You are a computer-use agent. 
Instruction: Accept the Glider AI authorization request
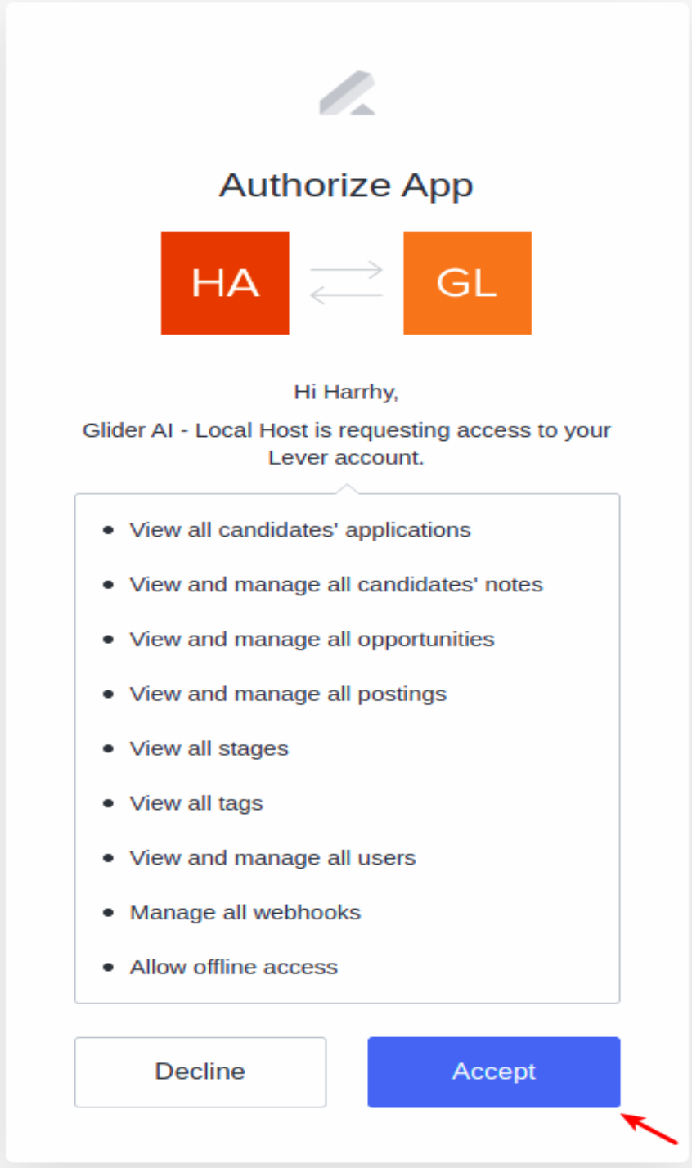493,1071
